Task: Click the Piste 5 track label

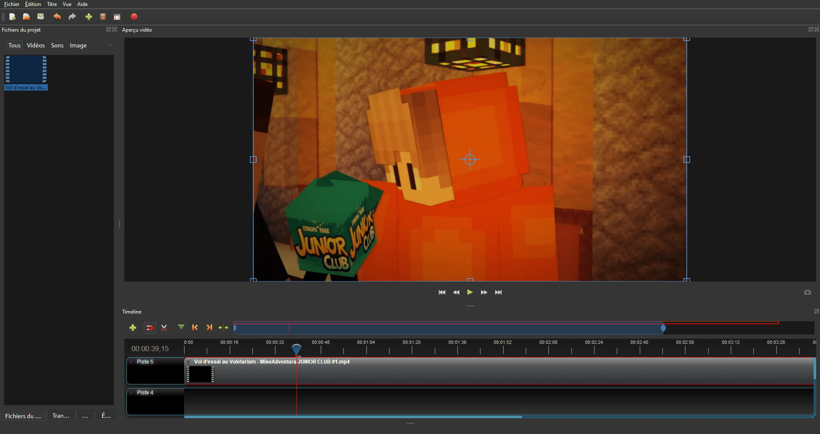Action: tap(145, 362)
